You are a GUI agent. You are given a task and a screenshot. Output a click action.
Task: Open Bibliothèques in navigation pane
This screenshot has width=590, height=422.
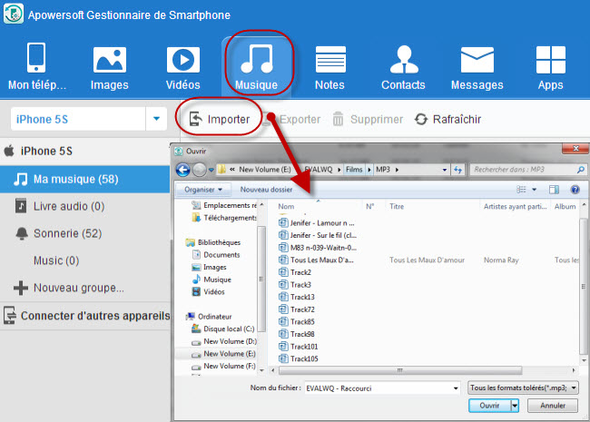tap(213, 242)
